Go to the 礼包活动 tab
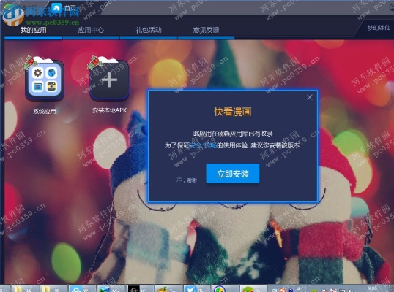Image resolution: width=394 pixels, height=292 pixels. point(149,30)
